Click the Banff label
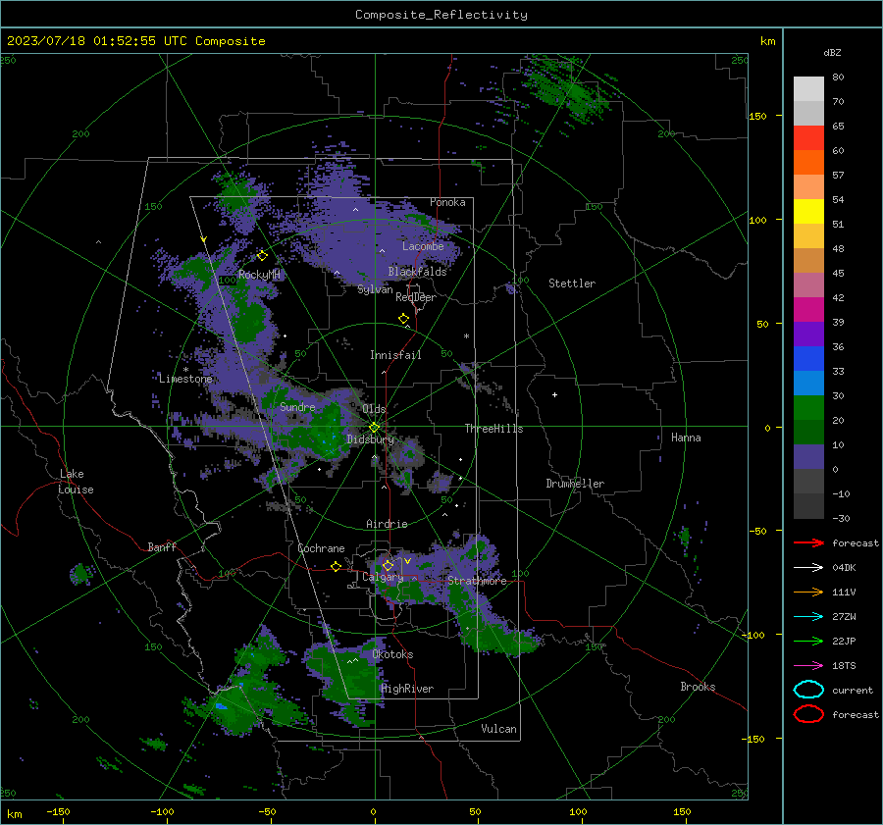This screenshot has height=825, width=883. point(162,546)
